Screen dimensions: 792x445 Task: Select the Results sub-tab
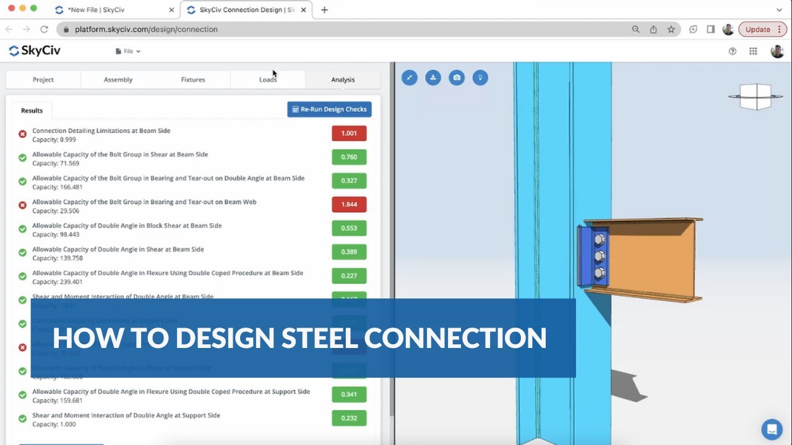(32, 111)
